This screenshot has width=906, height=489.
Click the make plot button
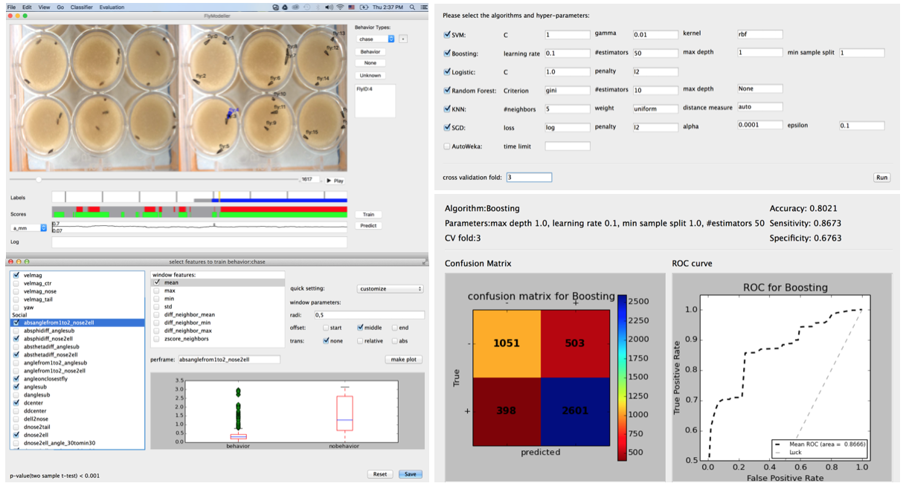pyautogui.click(x=404, y=359)
